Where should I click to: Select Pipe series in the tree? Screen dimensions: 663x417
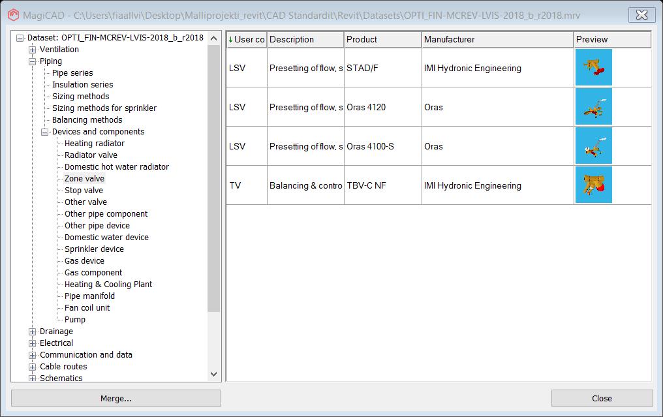[x=72, y=72]
